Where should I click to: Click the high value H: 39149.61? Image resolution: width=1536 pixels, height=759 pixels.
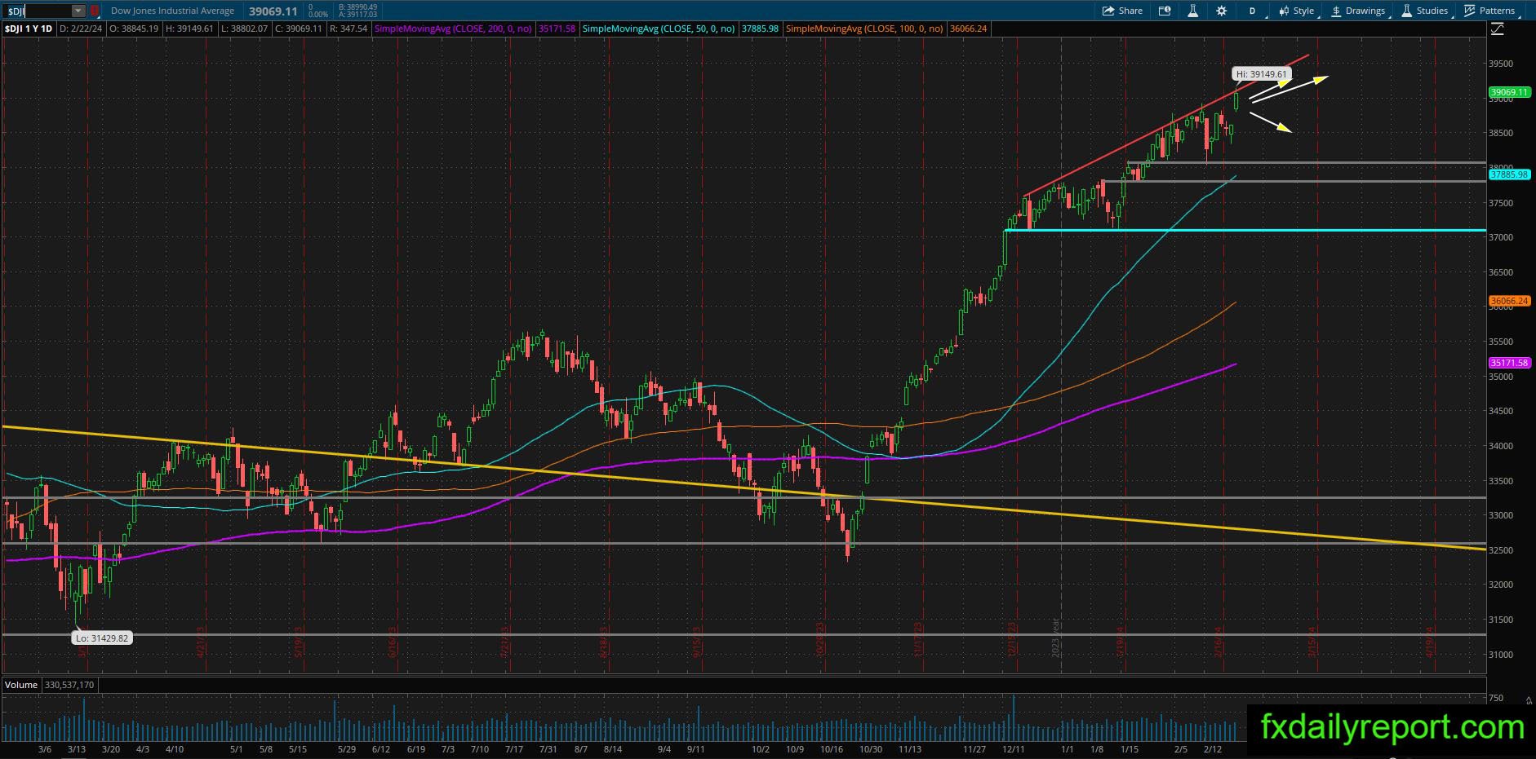(189, 29)
